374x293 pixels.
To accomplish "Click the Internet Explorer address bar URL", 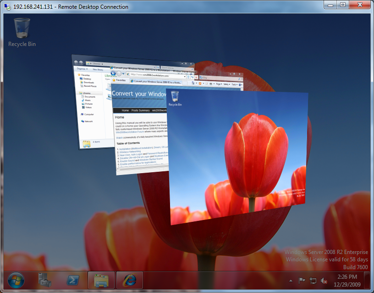I will [x=150, y=75].
